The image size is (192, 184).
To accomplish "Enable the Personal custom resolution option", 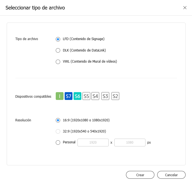I will point(58,143).
